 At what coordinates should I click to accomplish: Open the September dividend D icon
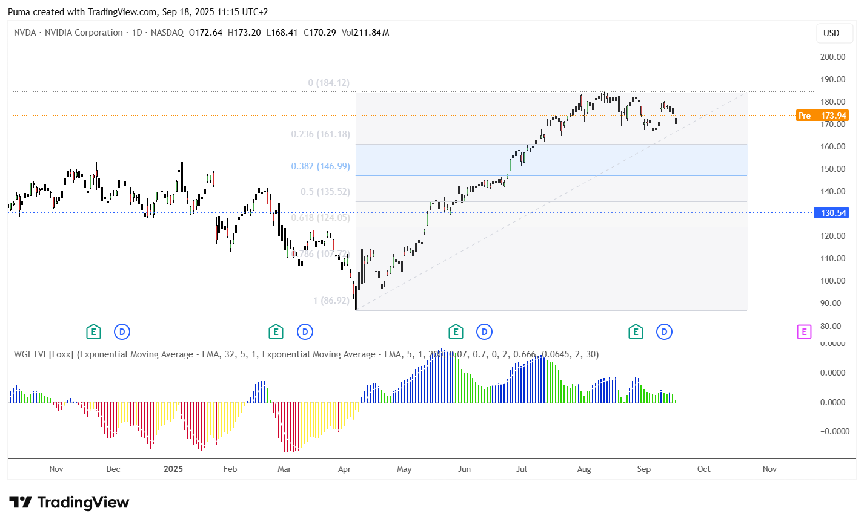pos(665,331)
